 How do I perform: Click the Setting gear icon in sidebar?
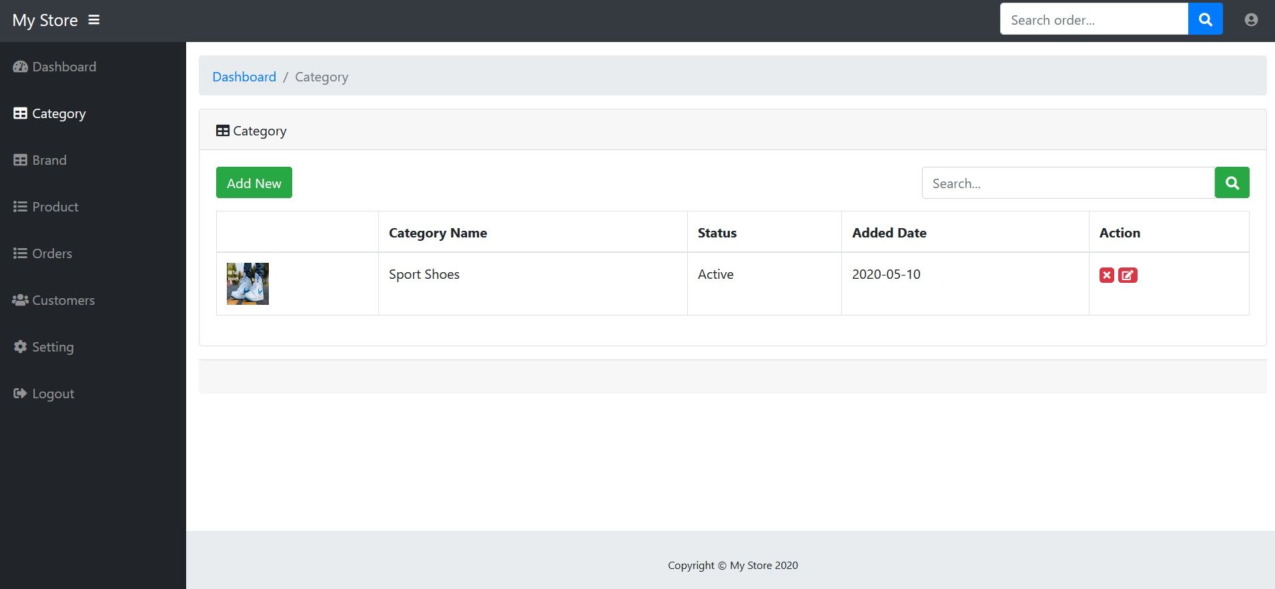tap(20, 347)
